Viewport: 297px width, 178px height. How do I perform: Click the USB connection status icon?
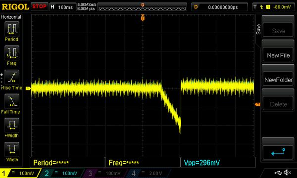(x=278, y=173)
